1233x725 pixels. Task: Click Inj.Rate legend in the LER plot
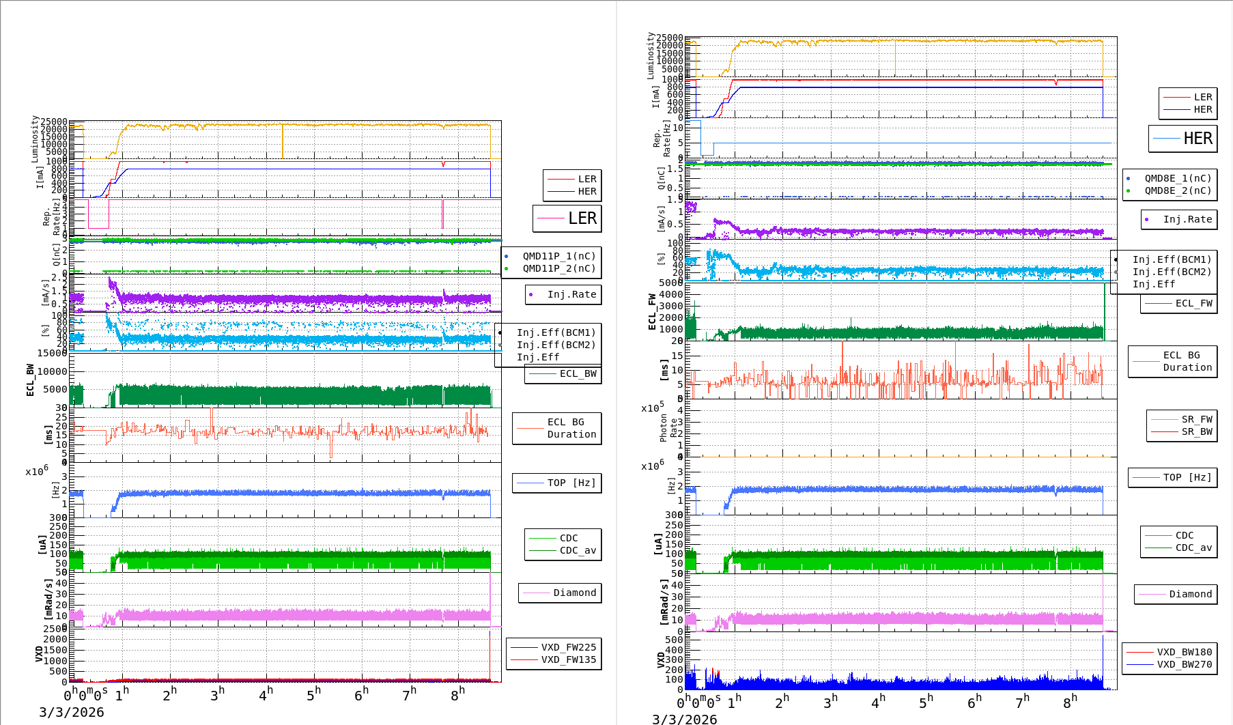(563, 295)
